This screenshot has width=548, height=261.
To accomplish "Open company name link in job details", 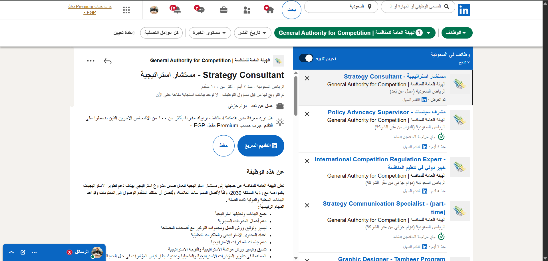I will (x=210, y=61).
